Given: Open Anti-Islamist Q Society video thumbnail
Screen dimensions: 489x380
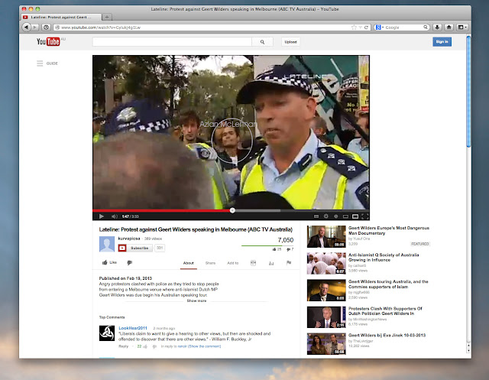Looking at the screenshot, I should [326, 263].
